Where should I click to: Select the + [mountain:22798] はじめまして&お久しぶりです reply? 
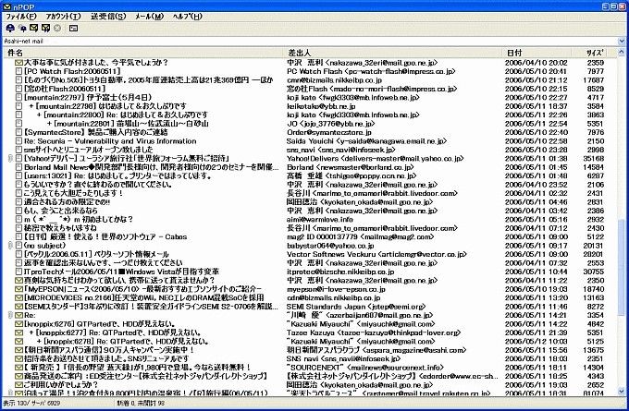coord(108,106)
